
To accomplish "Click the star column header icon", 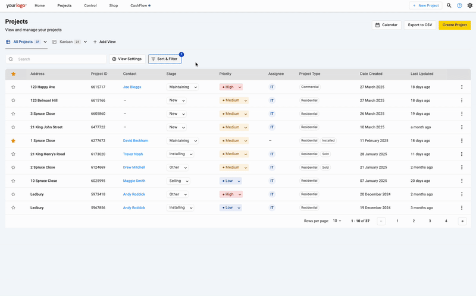I will pos(13,74).
